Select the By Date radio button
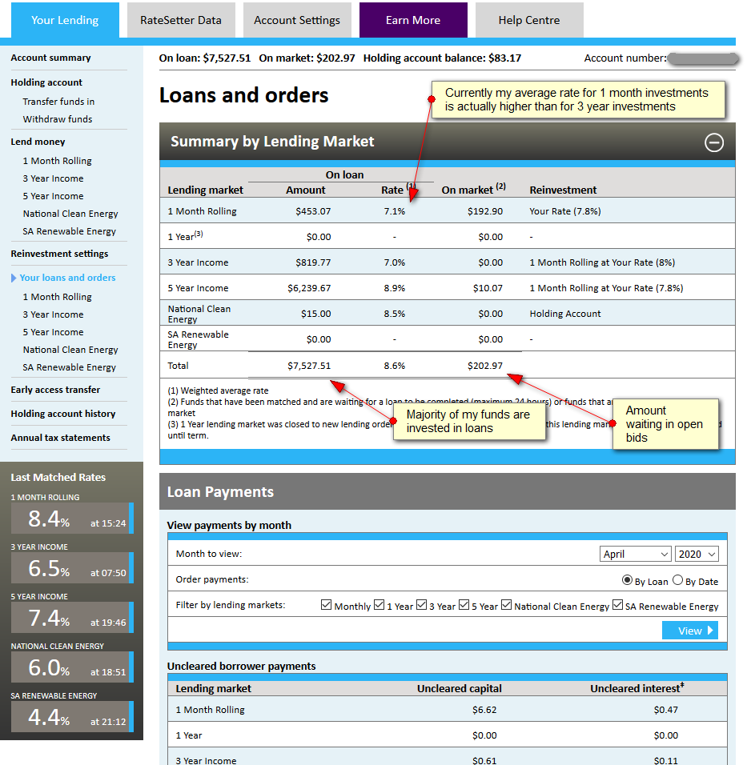This screenshot has width=747, height=765. [x=677, y=580]
